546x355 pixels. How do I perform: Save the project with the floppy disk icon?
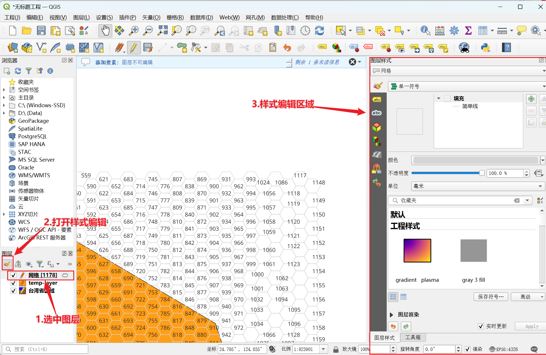[x=41, y=31]
